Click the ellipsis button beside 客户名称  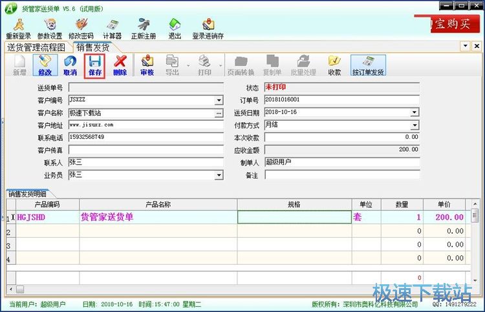(219, 113)
